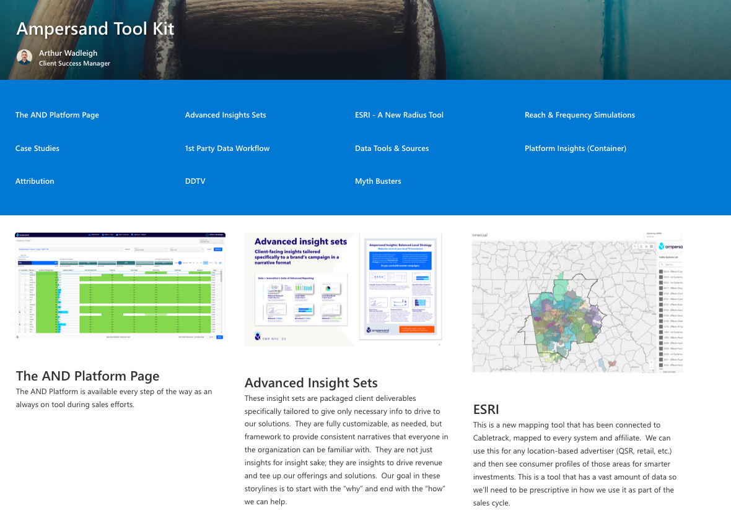This screenshot has height=529, width=731.
Task: Open Advanced Insights Sets quick link
Action: [x=225, y=115]
